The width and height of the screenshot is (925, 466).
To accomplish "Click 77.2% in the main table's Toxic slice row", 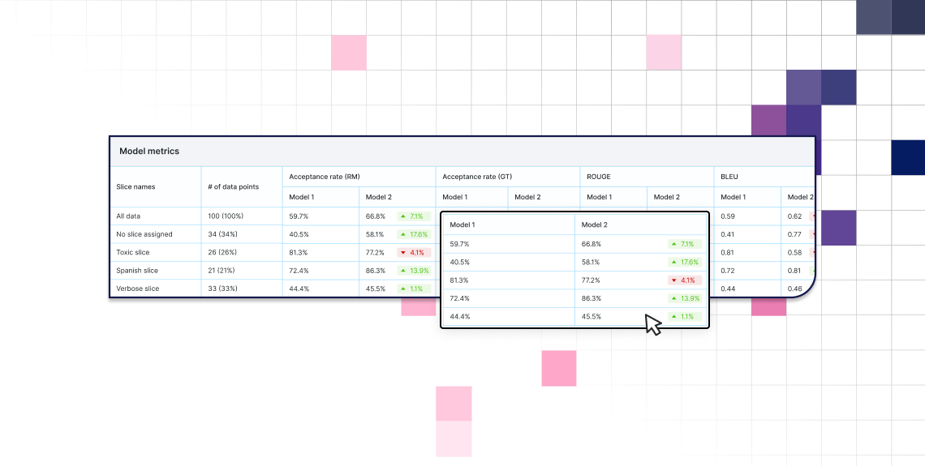I will (x=375, y=253).
